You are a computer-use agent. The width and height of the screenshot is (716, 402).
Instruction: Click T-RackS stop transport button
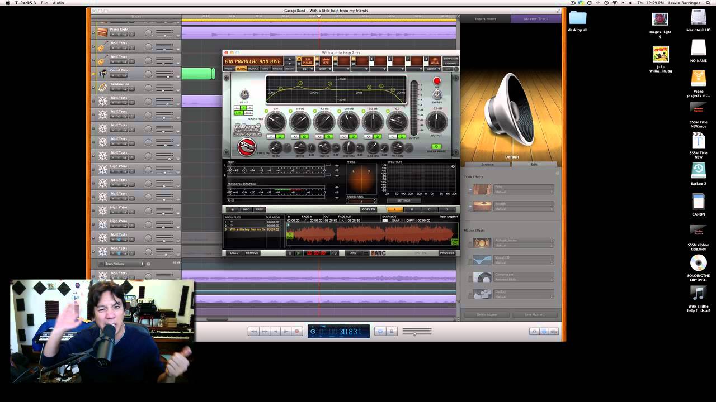coord(290,253)
